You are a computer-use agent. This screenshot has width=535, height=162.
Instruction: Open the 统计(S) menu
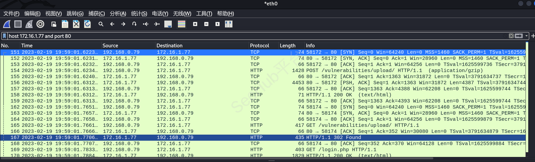(x=139, y=14)
